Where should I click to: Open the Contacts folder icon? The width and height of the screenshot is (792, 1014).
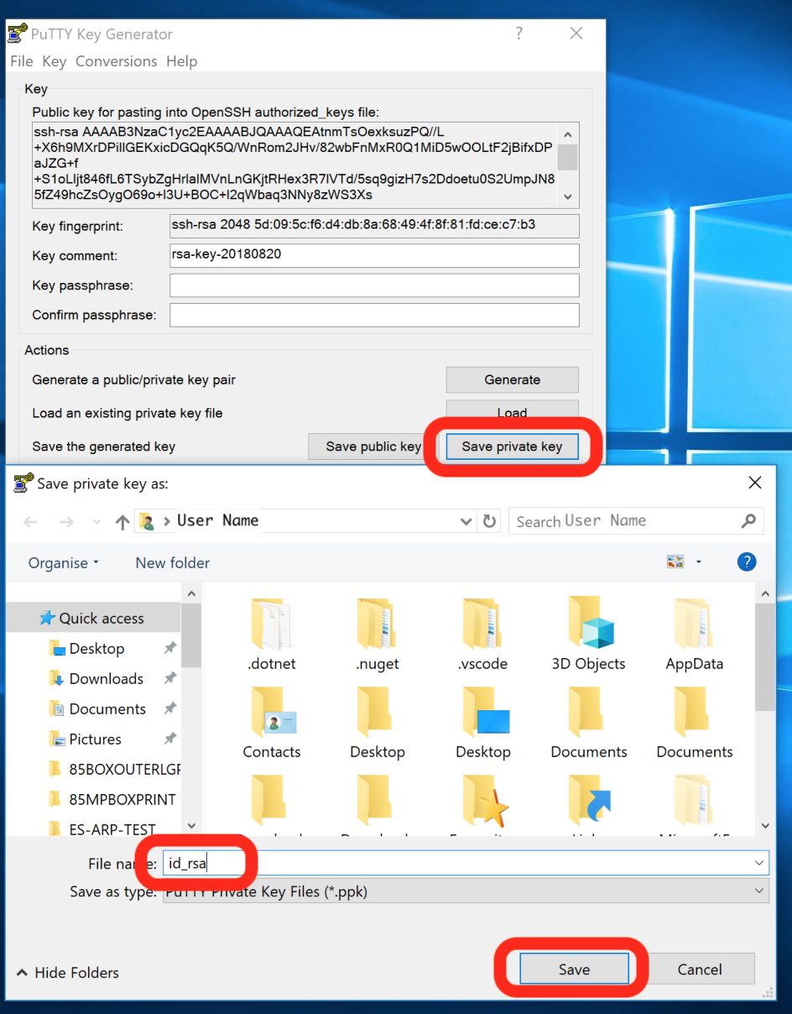[272, 713]
